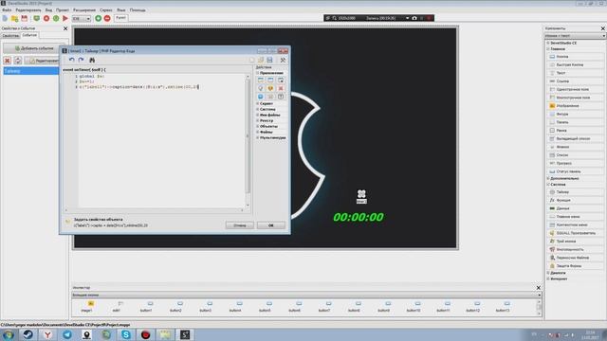This screenshot has height=341, width=607.
Task: Close the Properties and Events panel with its X
Action: (x=65, y=28)
